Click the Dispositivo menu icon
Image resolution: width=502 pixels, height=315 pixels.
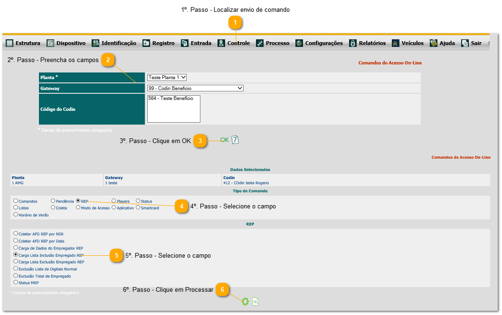pos(50,43)
